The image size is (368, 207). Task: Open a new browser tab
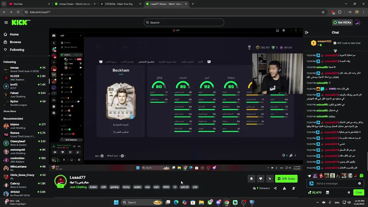coord(193,4)
